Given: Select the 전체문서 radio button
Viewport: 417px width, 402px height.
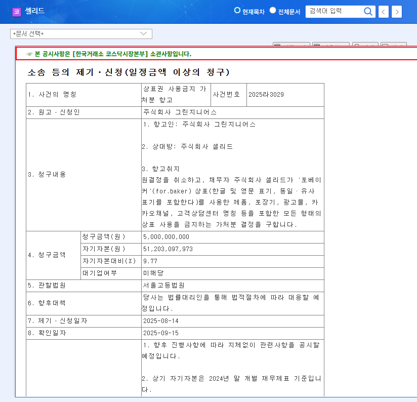Looking at the screenshot, I should [273, 10].
